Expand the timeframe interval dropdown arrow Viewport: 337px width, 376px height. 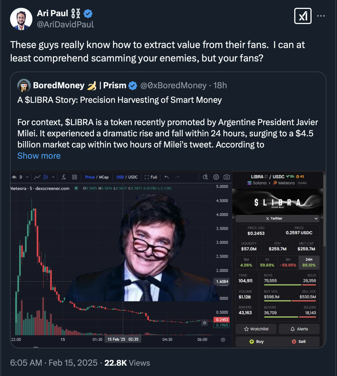[27, 177]
